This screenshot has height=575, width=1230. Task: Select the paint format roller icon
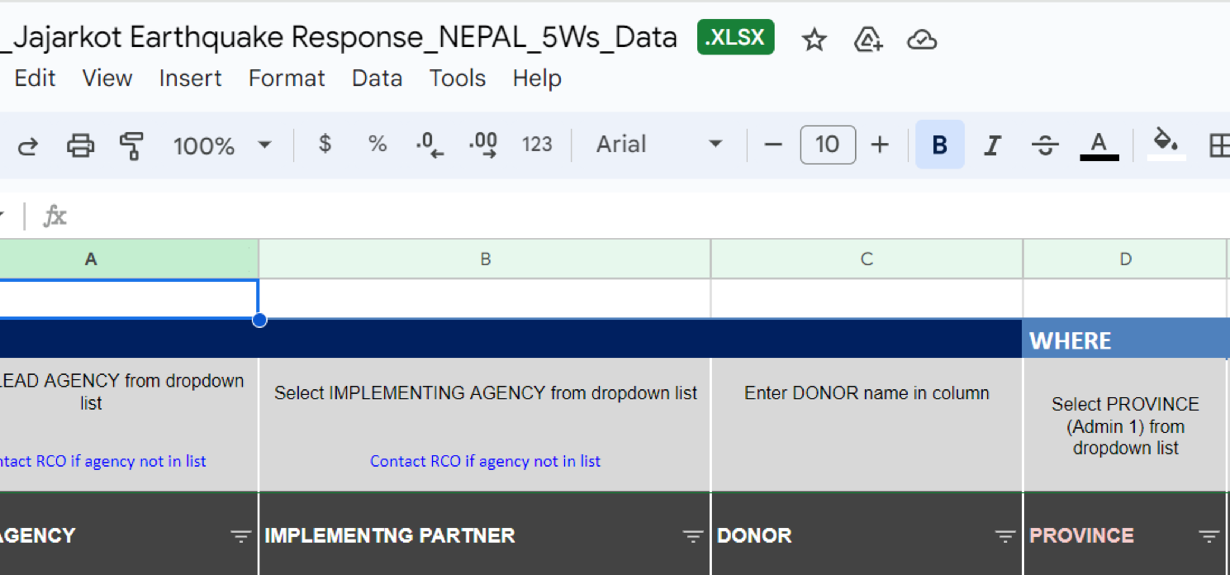(x=131, y=146)
